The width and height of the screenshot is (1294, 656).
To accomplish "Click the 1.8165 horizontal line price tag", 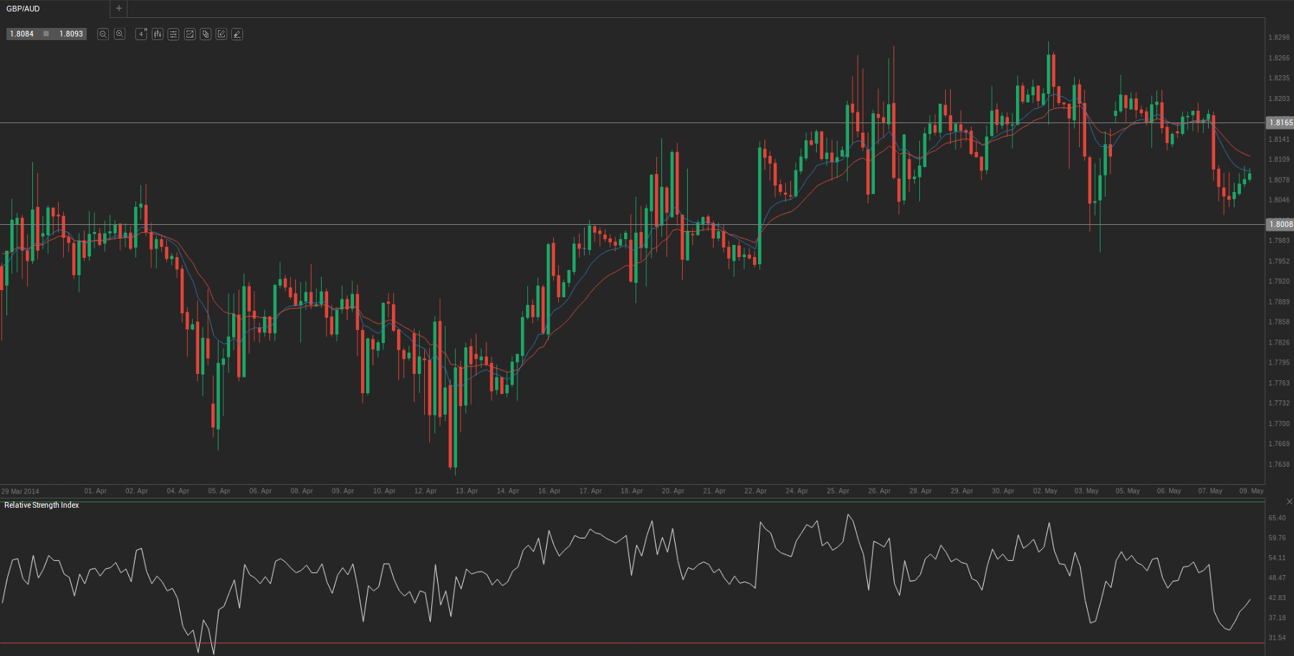I will [x=1280, y=122].
